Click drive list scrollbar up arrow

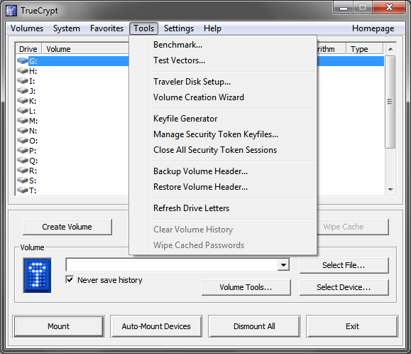[390, 49]
